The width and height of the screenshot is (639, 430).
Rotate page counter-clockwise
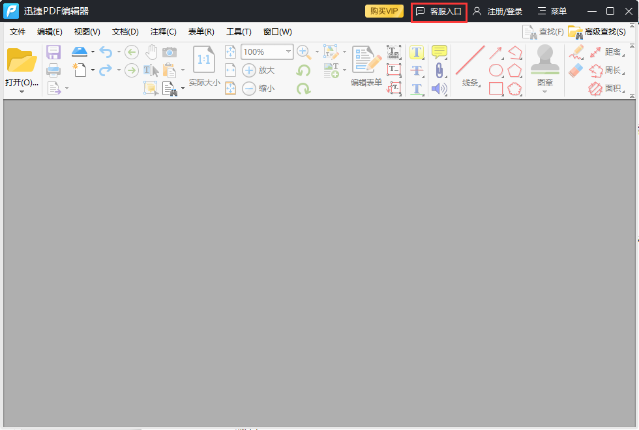point(303,70)
